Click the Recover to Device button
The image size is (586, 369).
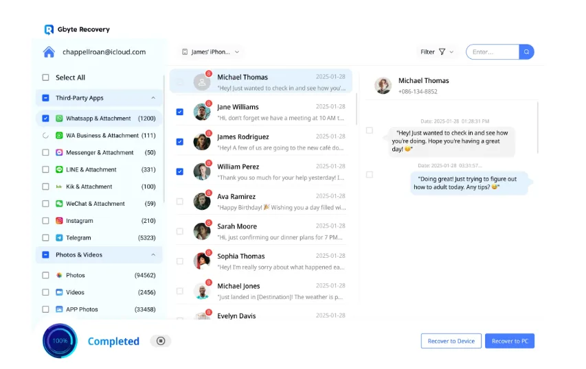(451, 341)
